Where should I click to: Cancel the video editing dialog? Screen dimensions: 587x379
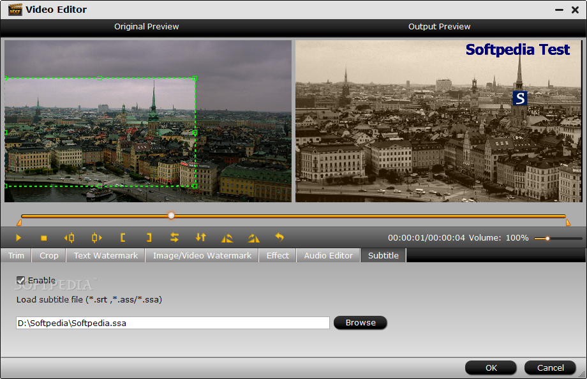point(550,368)
